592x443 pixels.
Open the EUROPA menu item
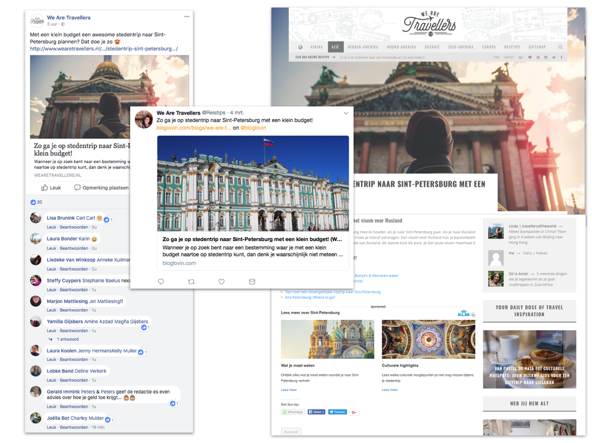click(x=489, y=47)
